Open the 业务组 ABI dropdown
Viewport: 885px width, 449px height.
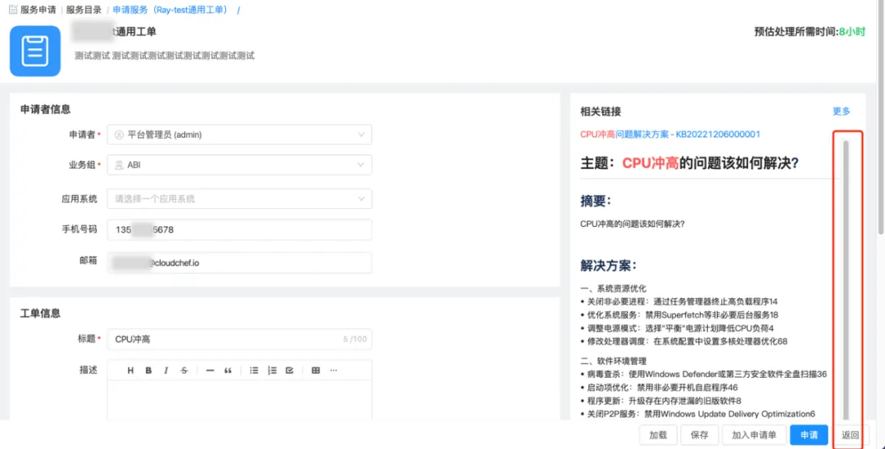pos(239,165)
